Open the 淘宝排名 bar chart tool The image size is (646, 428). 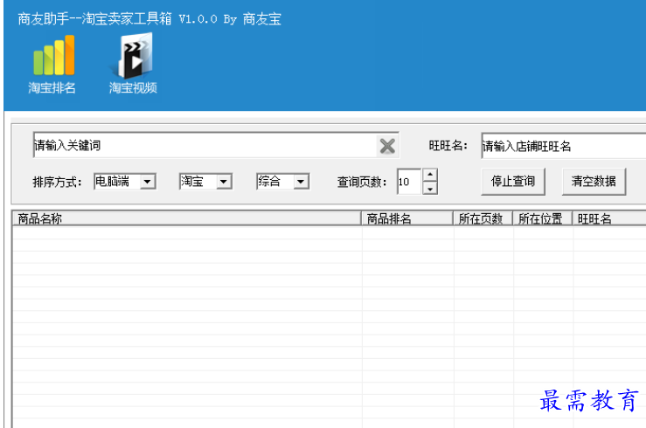(52, 65)
